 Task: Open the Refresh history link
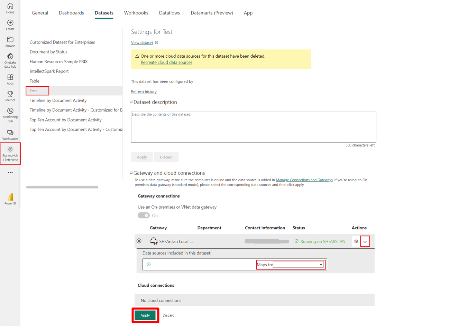pyautogui.click(x=144, y=92)
